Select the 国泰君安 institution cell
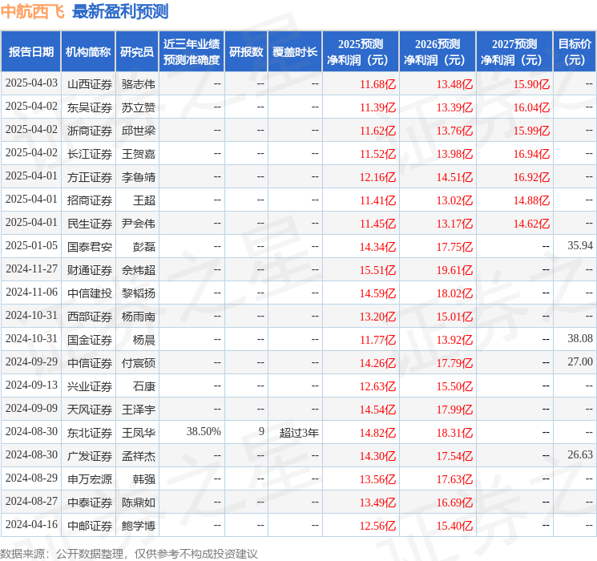The width and height of the screenshot is (597, 561). coord(90,247)
